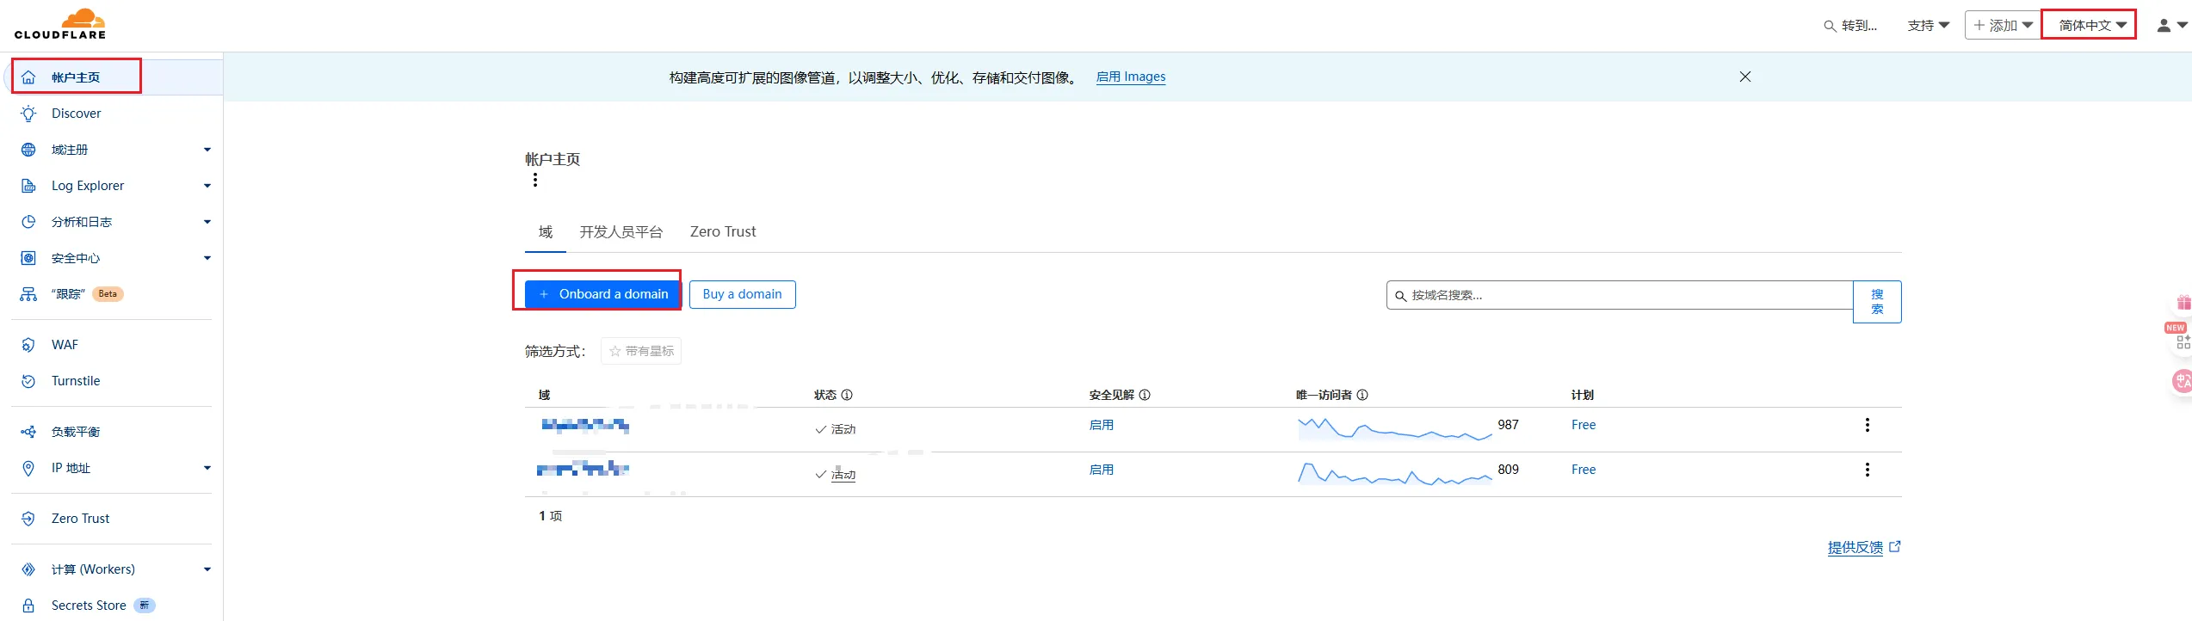This screenshot has height=621, width=2192.
Task: Focus the domain name search field
Action: coord(1620,295)
